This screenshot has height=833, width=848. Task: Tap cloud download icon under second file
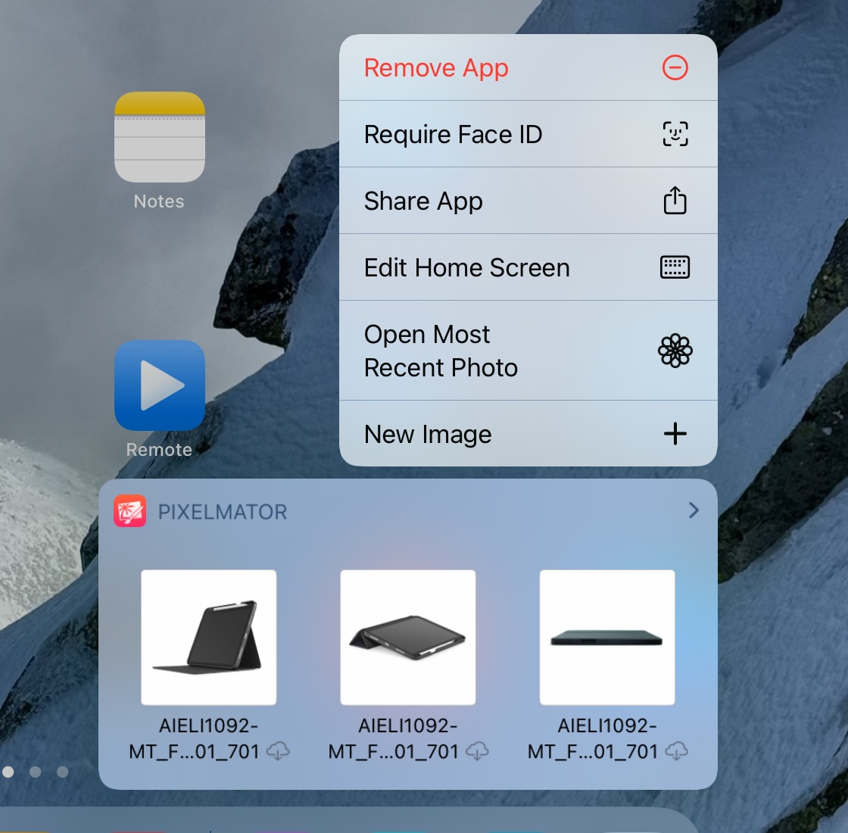tap(477, 751)
